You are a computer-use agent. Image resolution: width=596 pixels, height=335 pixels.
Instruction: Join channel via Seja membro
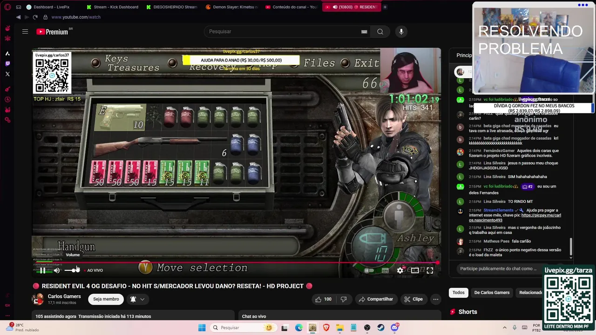(106, 299)
